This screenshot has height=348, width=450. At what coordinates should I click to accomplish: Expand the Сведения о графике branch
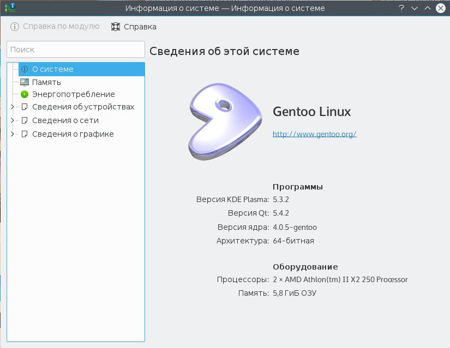click(13, 134)
